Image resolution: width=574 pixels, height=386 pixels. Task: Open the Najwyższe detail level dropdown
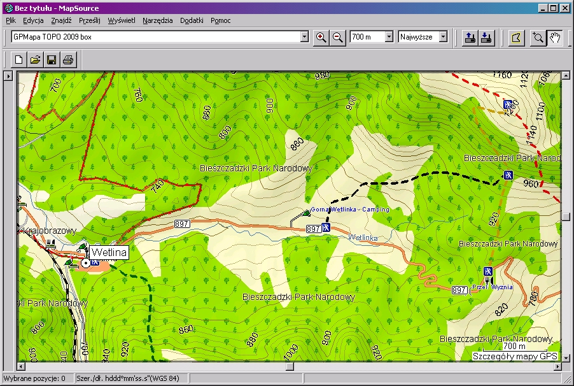(443, 38)
